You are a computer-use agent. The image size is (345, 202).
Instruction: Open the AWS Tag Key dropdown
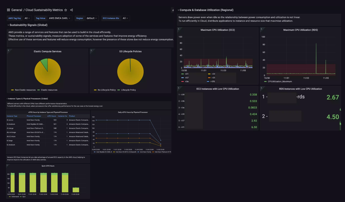[27, 18]
